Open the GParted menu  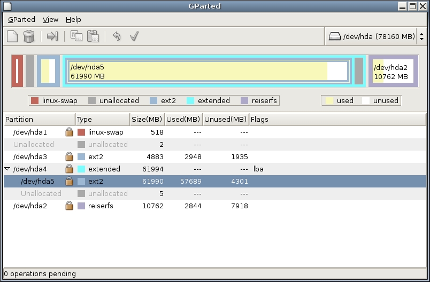[x=22, y=19]
